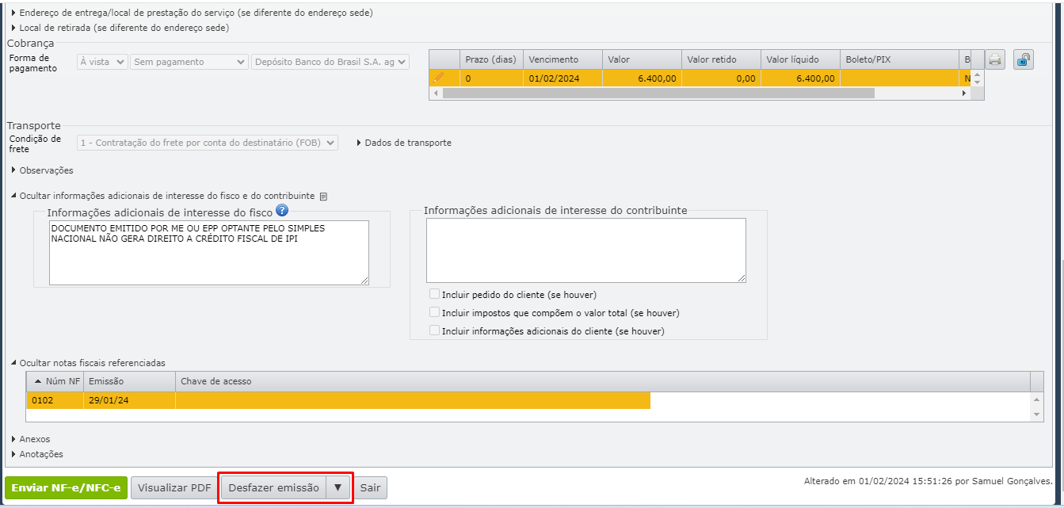
Task: Click the payment table horizontal scrollbar
Action: [x=658, y=93]
